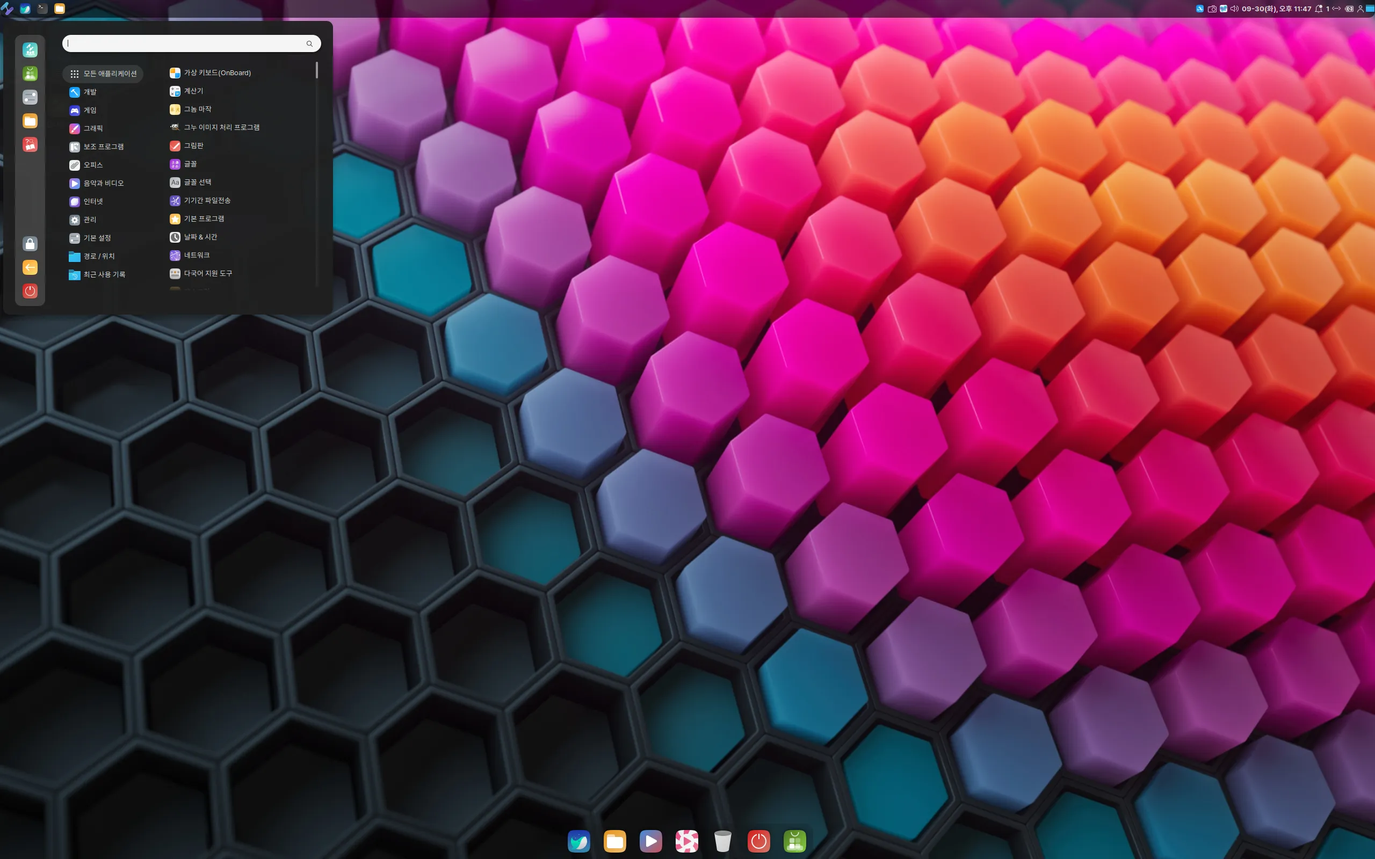Shut down using the red power icon

pos(30,291)
